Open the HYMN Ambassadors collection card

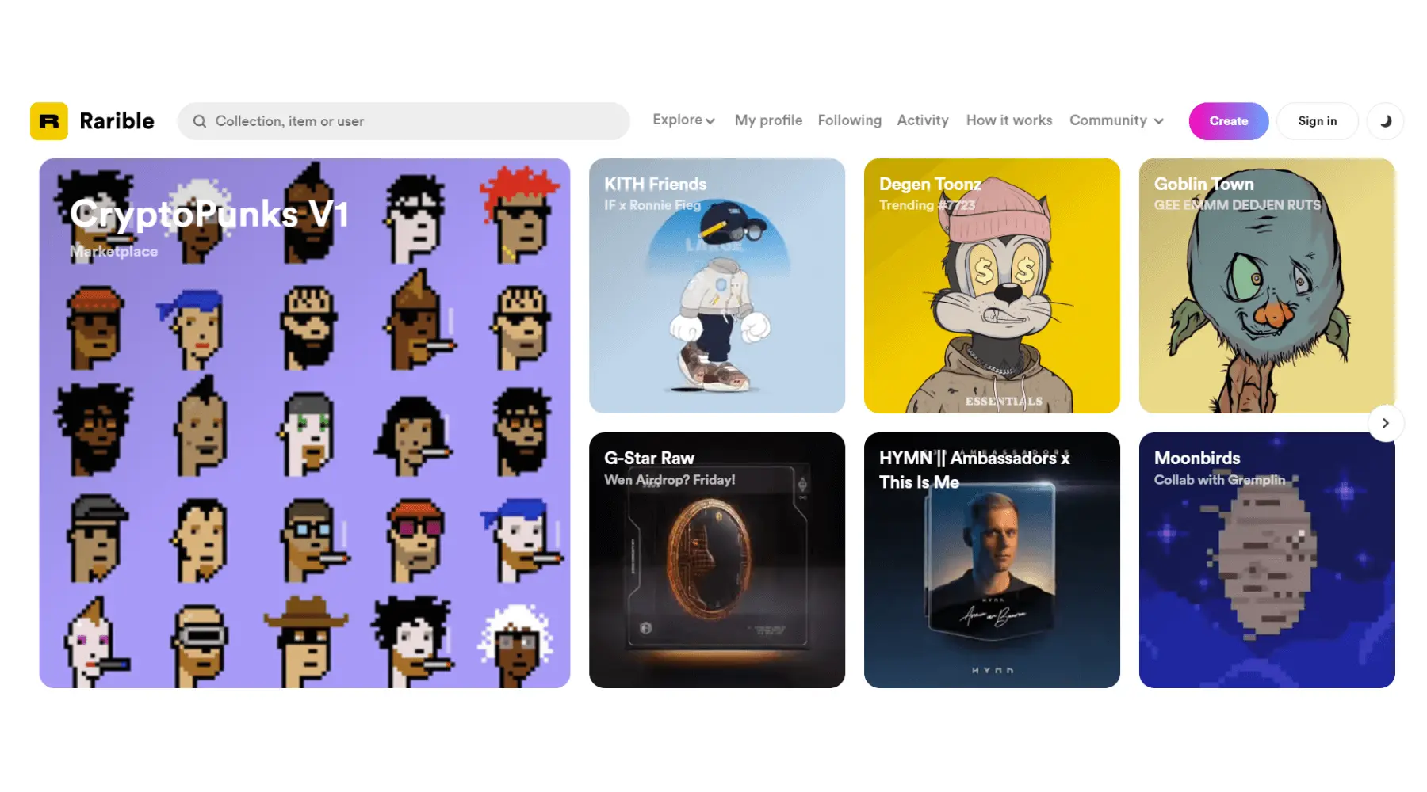coord(992,560)
